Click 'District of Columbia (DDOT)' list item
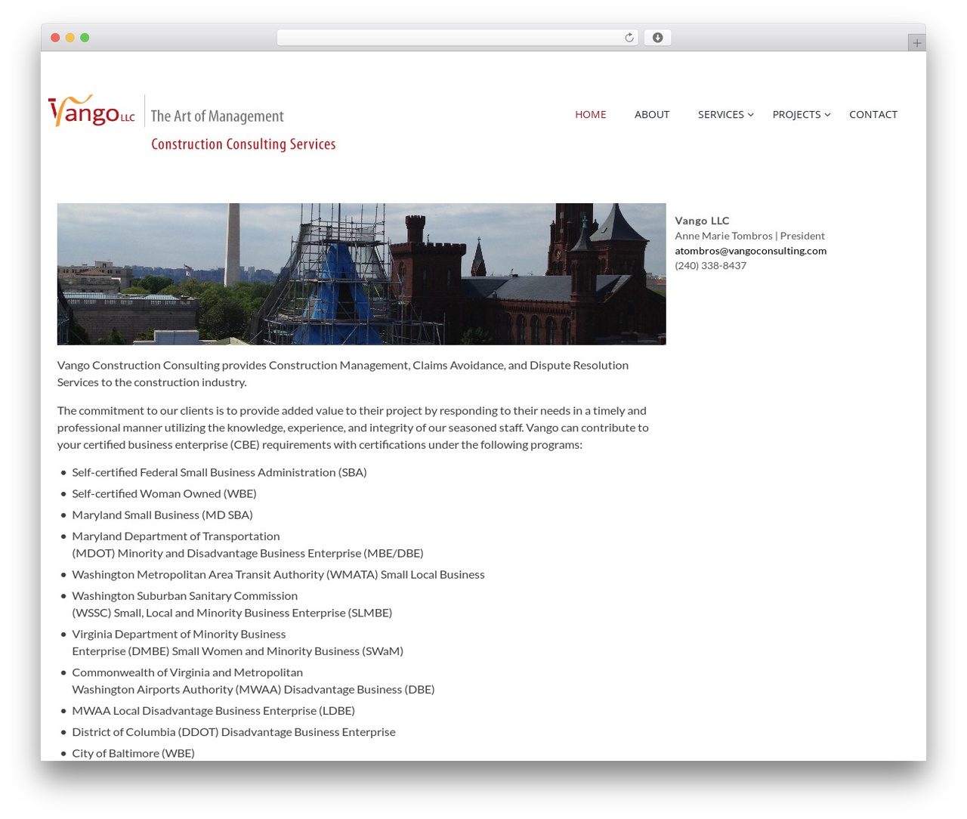The image size is (967, 819). click(x=233, y=731)
